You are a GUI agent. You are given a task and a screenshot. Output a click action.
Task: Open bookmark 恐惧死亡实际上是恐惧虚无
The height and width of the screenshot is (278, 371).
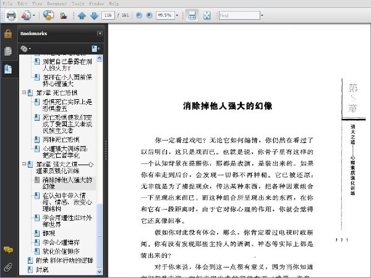[x=67, y=105]
